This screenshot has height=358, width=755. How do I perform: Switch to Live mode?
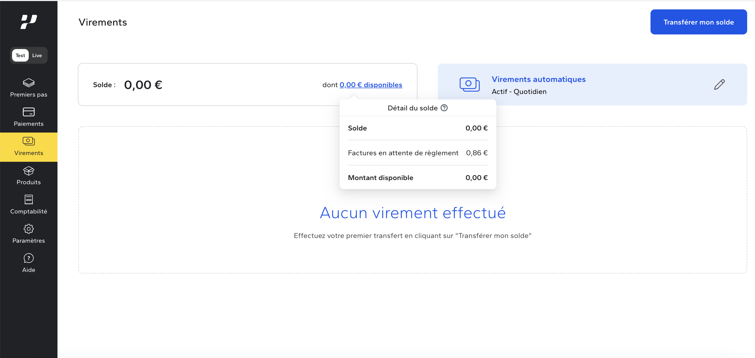37,55
